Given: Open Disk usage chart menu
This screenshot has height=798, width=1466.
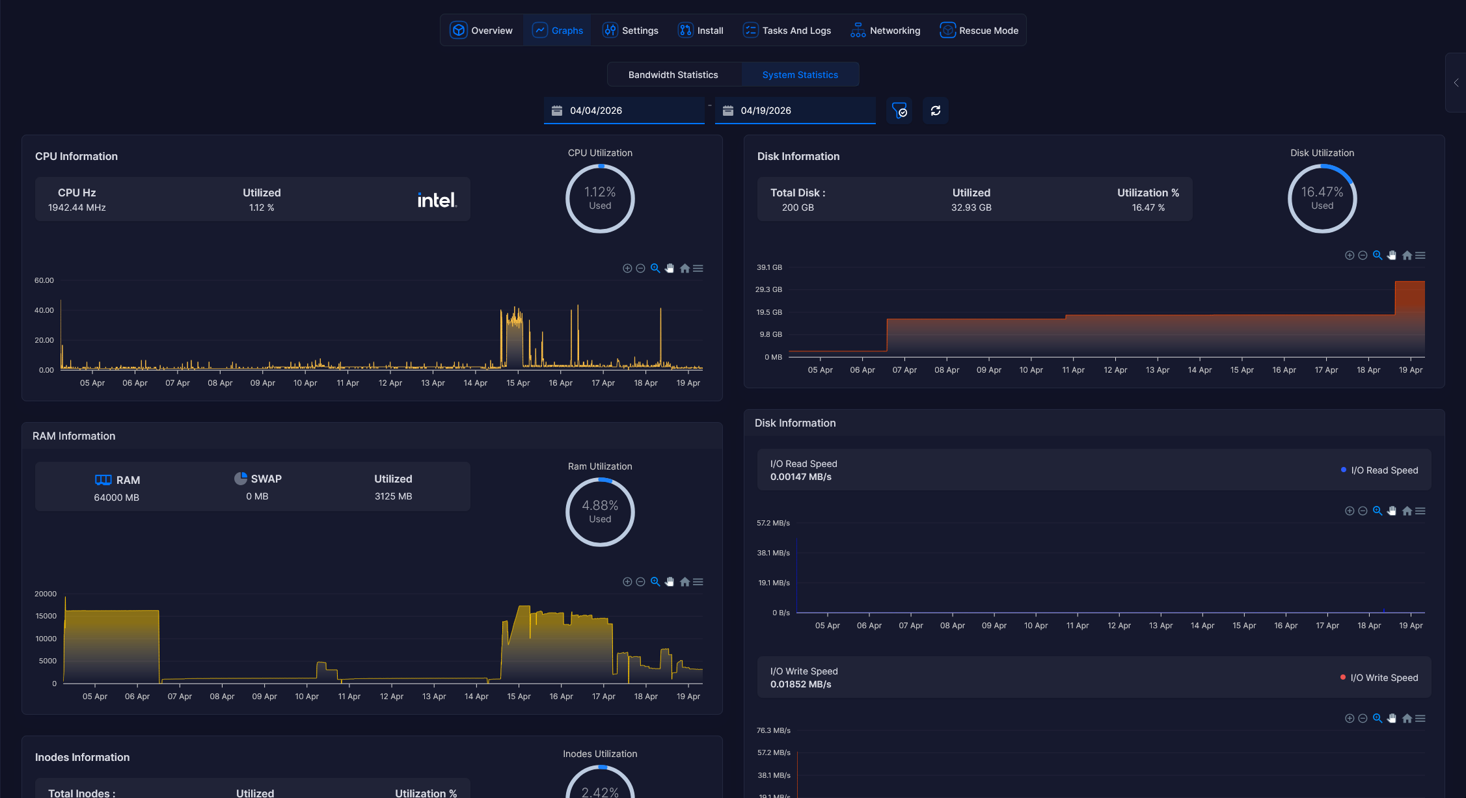Looking at the screenshot, I should (1420, 256).
